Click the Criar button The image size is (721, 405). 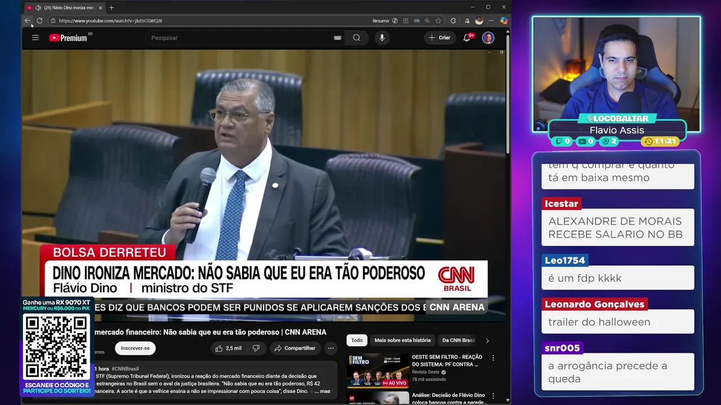click(x=439, y=38)
